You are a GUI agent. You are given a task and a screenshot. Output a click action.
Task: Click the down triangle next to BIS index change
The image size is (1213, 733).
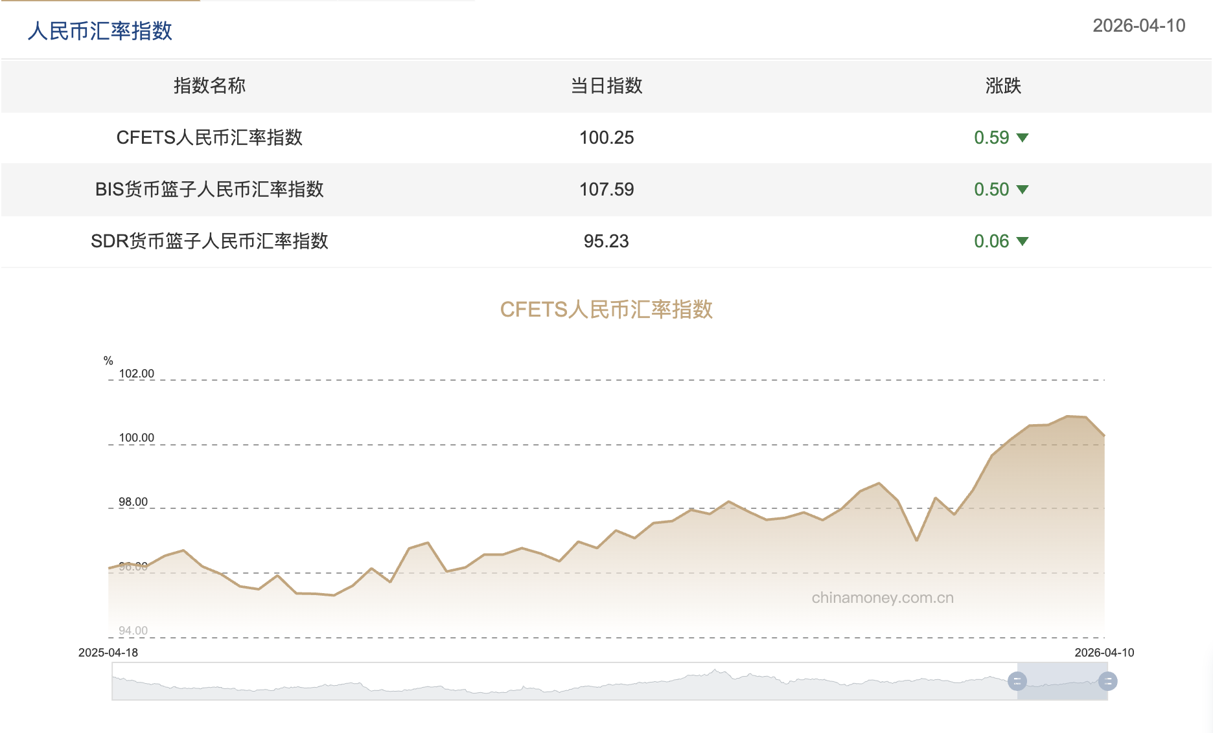pyautogui.click(x=1022, y=190)
